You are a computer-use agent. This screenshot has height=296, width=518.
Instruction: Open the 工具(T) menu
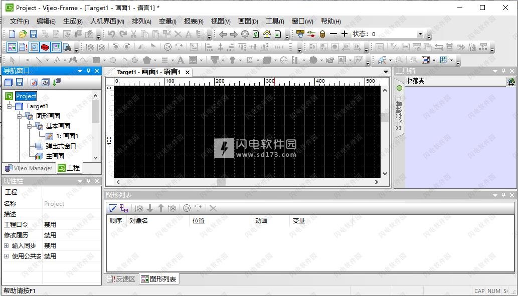(275, 22)
